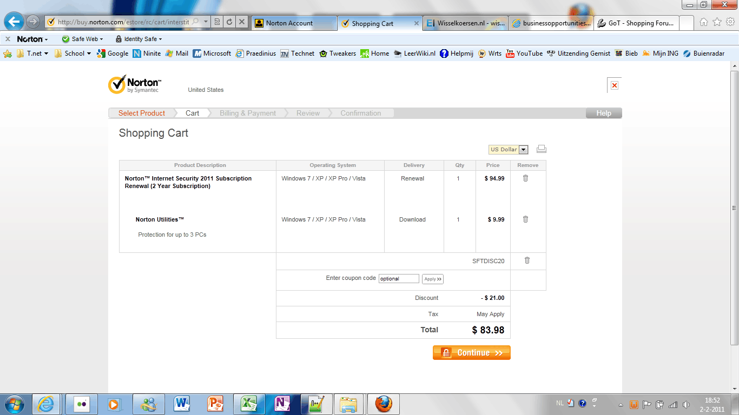Screen dimensions: 739x415
Task: Close the Shopping Cart tab
Action: (x=417, y=23)
